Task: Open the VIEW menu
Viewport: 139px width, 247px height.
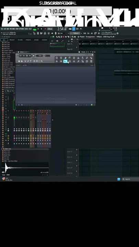Action: (x=17, y=29)
